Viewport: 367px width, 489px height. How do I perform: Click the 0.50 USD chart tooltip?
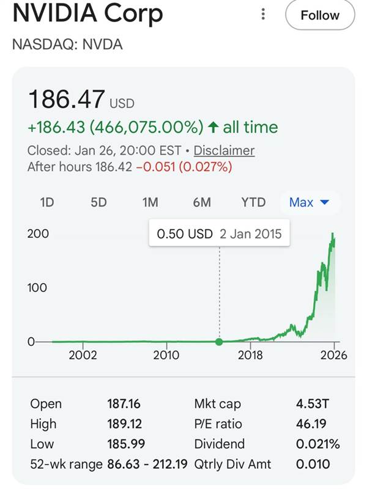[x=219, y=234]
